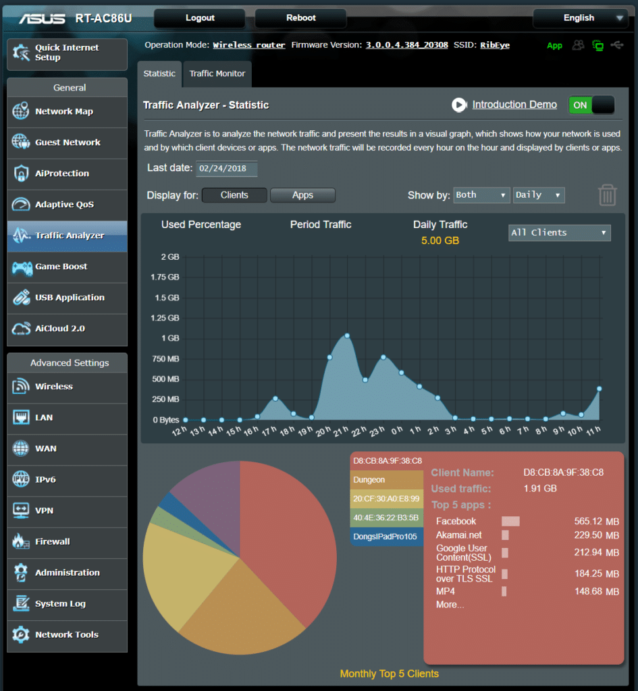Open the All Clients dropdown
Screen dimensions: 638x691
click(559, 233)
